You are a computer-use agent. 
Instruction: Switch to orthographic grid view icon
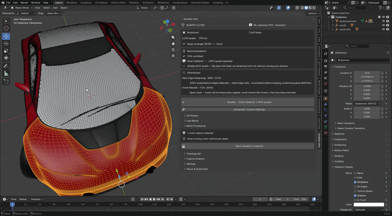pos(173,56)
